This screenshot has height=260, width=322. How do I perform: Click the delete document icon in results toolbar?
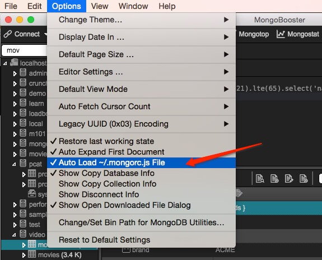304,178
